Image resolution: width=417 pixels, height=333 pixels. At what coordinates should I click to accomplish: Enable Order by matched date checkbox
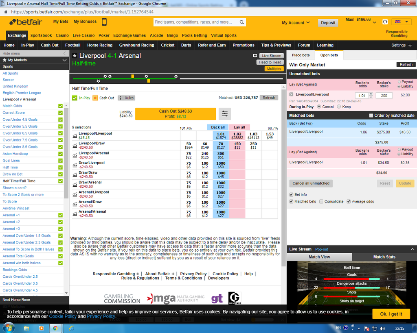point(371,115)
